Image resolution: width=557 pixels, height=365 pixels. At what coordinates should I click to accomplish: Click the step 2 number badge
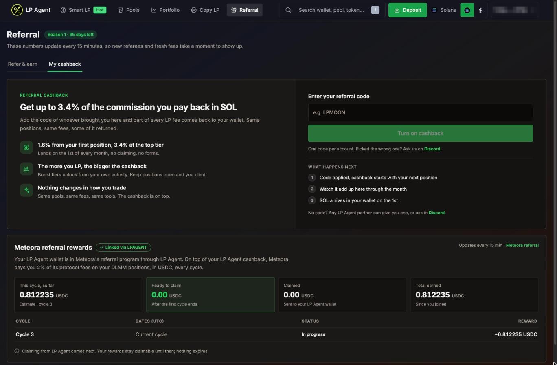pos(312,189)
